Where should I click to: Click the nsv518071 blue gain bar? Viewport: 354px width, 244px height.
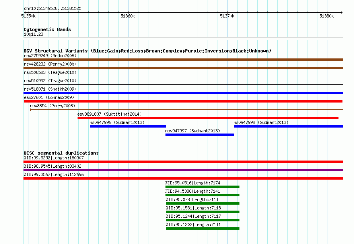tap(183, 93)
